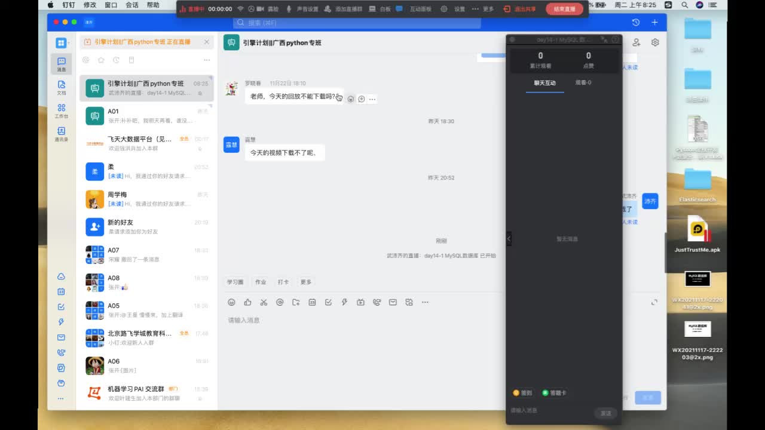Open the A01 conversation
The width and height of the screenshot is (765, 430).
tap(147, 116)
